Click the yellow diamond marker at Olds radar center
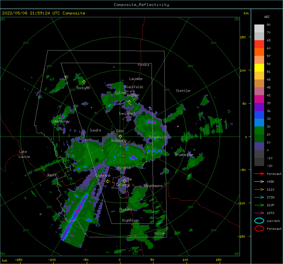 120,137
